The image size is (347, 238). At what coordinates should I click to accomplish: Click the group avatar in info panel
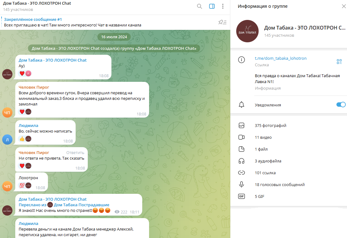247,31
